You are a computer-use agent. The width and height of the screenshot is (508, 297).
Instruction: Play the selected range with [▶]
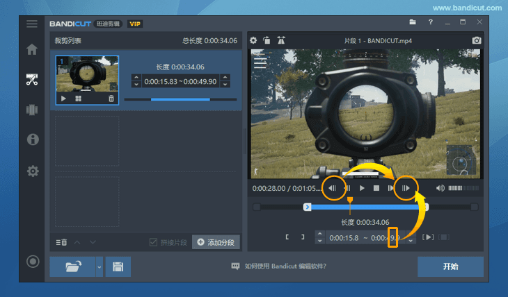(x=428, y=237)
